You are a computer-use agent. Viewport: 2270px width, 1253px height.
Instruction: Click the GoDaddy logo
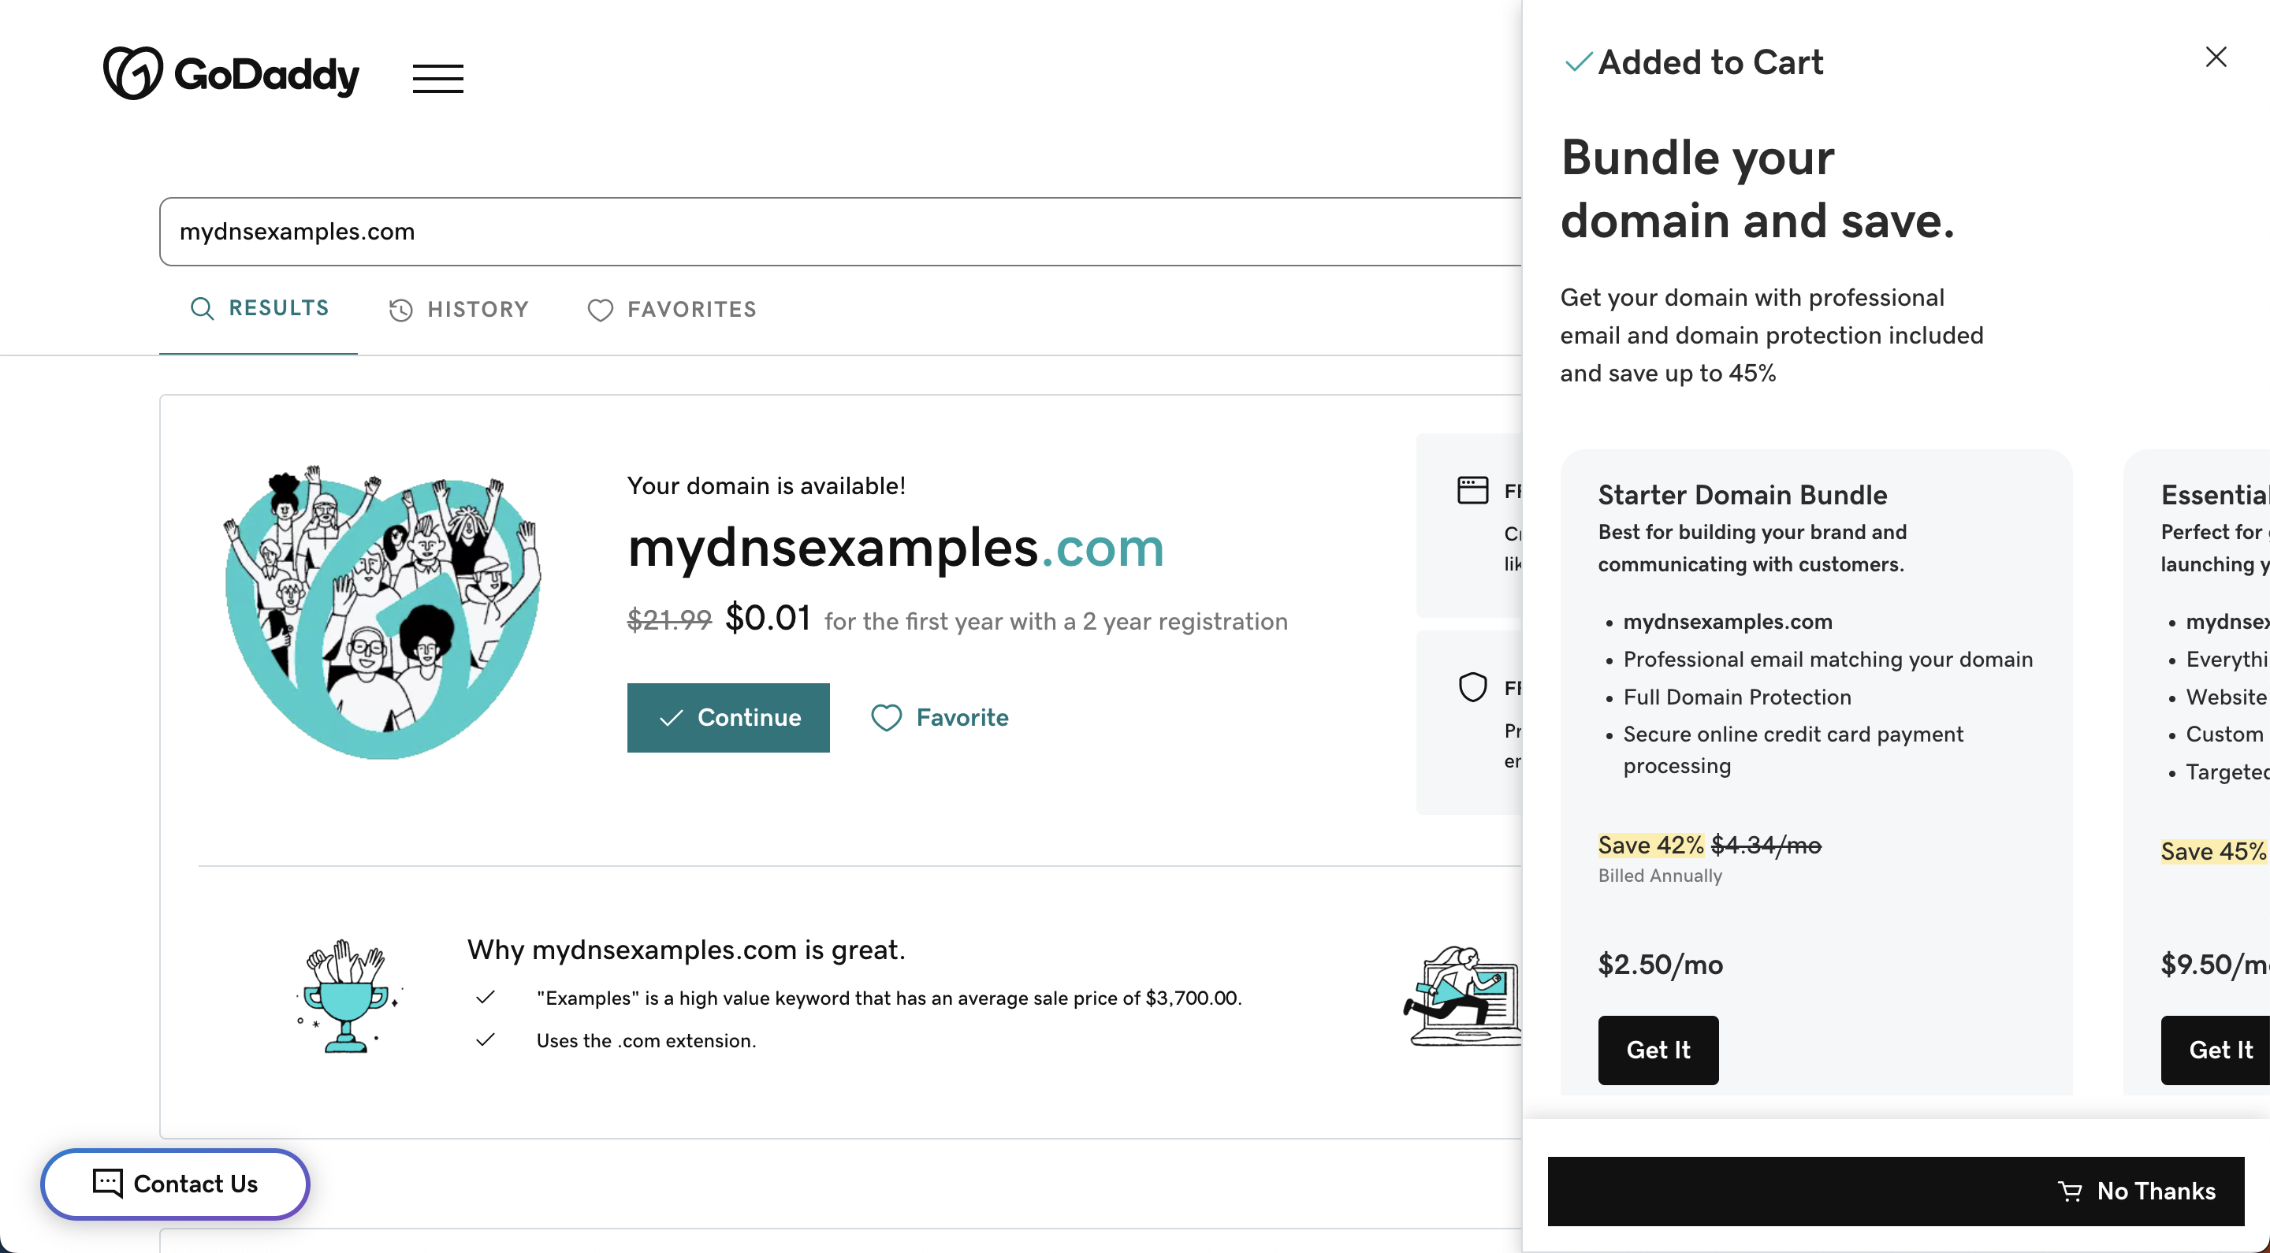(x=231, y=74)
